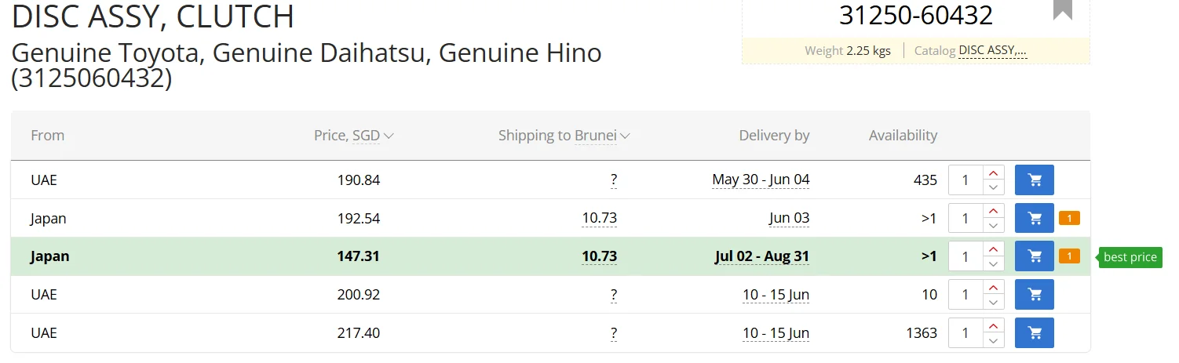The height and width of the screenshot is (363, 1179).
Task: Click the Jul 02 - Aug 31 delivery date
Action: click(762, 256)
